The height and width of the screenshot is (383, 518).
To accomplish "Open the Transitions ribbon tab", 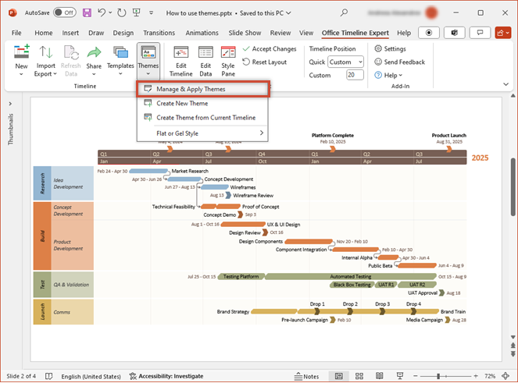I will pos(159,33).
